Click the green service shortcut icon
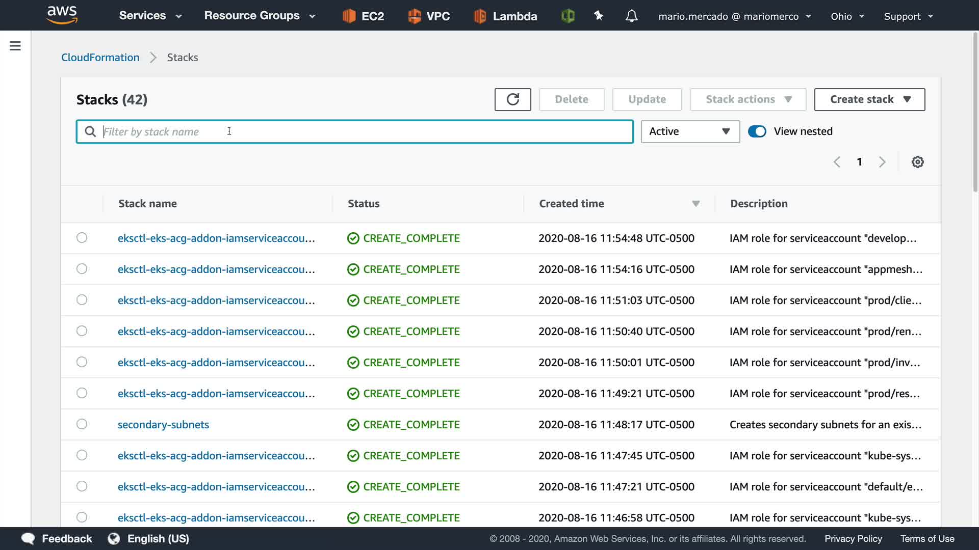The height and width of the screenshot is (550, 979). point(568,16)
